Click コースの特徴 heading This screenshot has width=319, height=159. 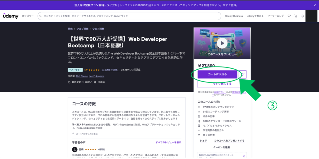[84, 104]
